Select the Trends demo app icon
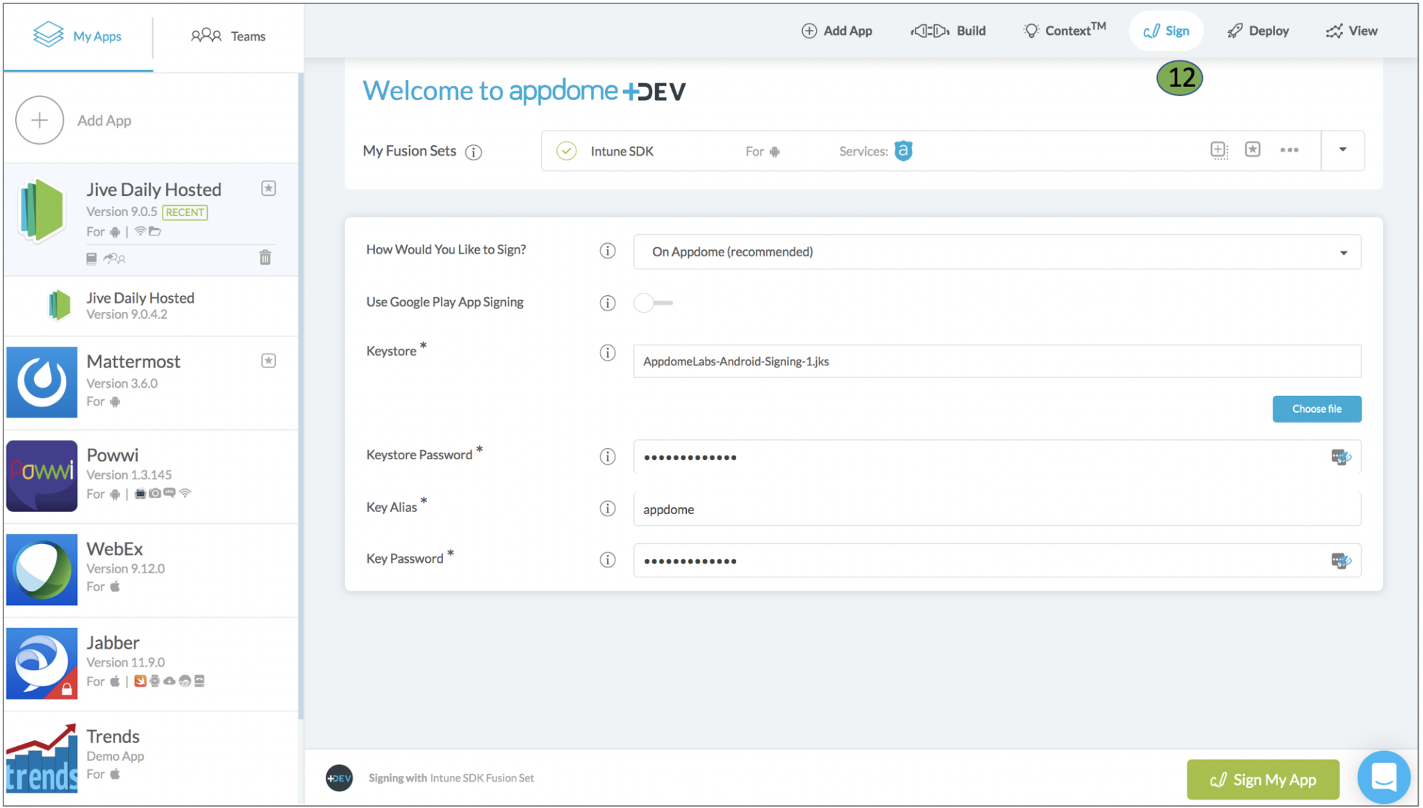Screen dimensions: 1423x808 click(42, 757)
